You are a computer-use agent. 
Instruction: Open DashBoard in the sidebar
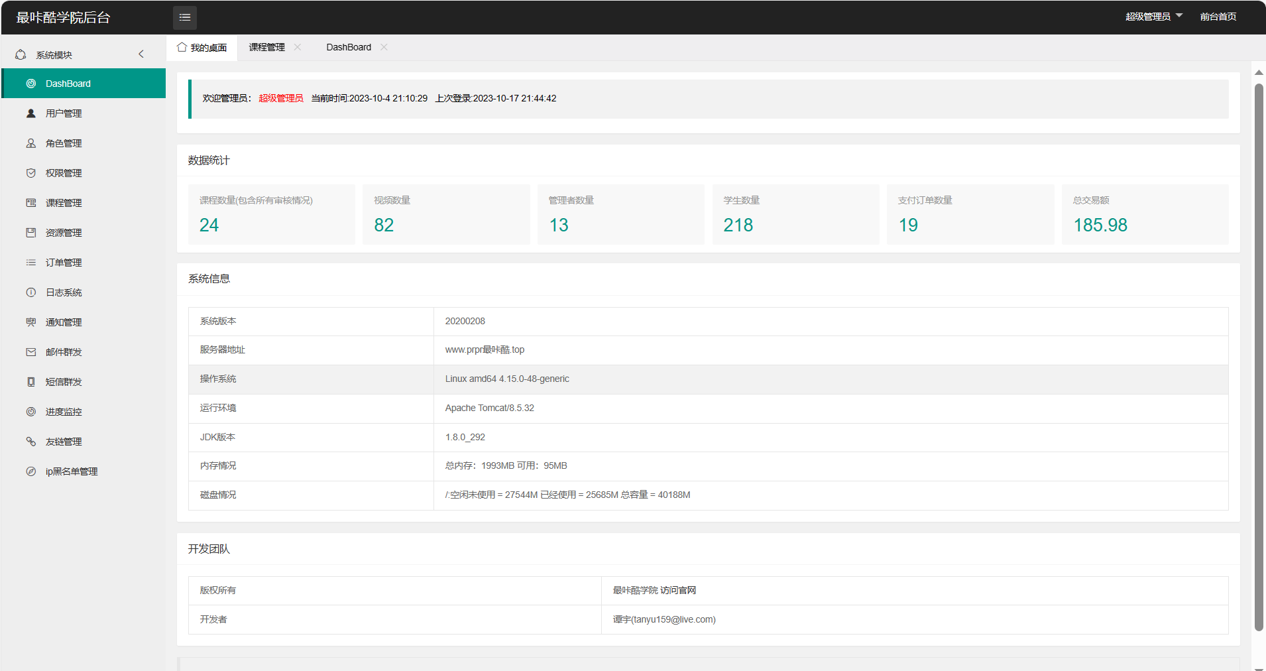tap(84, 84)
